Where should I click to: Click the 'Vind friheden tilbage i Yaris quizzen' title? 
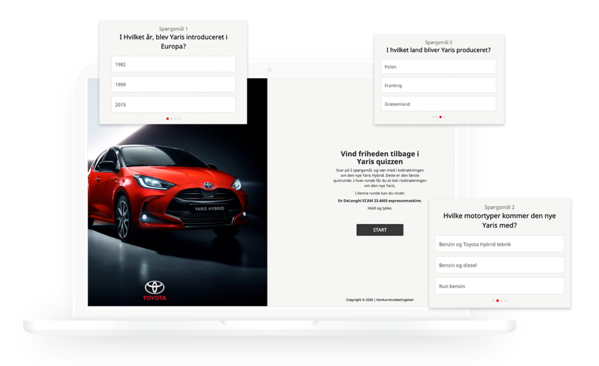[380, 158]
